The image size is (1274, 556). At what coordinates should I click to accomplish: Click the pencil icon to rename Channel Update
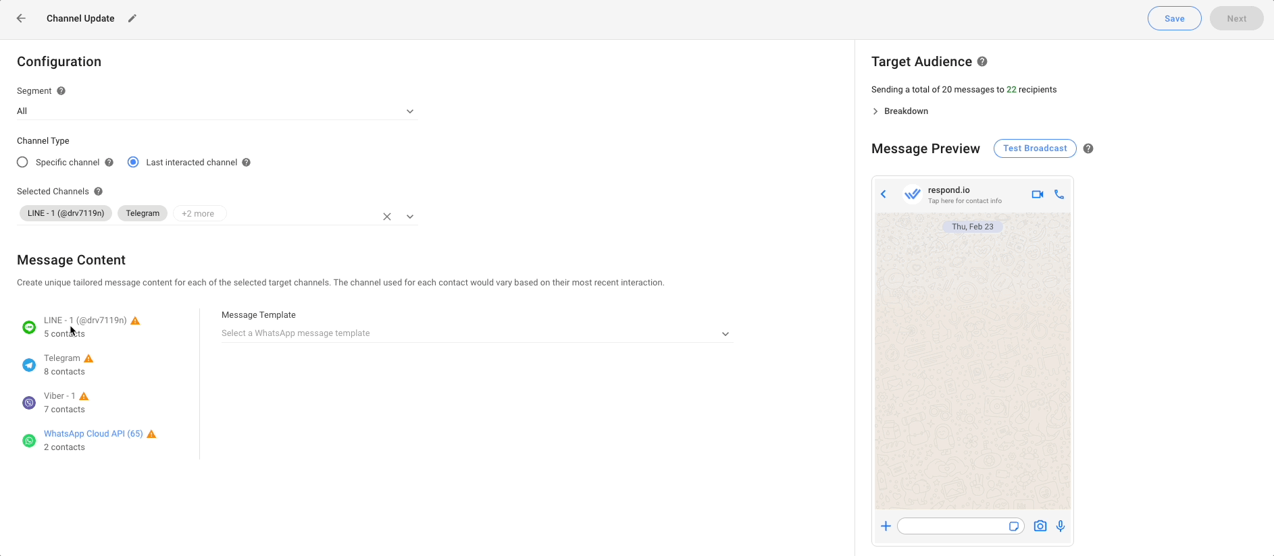(132, 18)
